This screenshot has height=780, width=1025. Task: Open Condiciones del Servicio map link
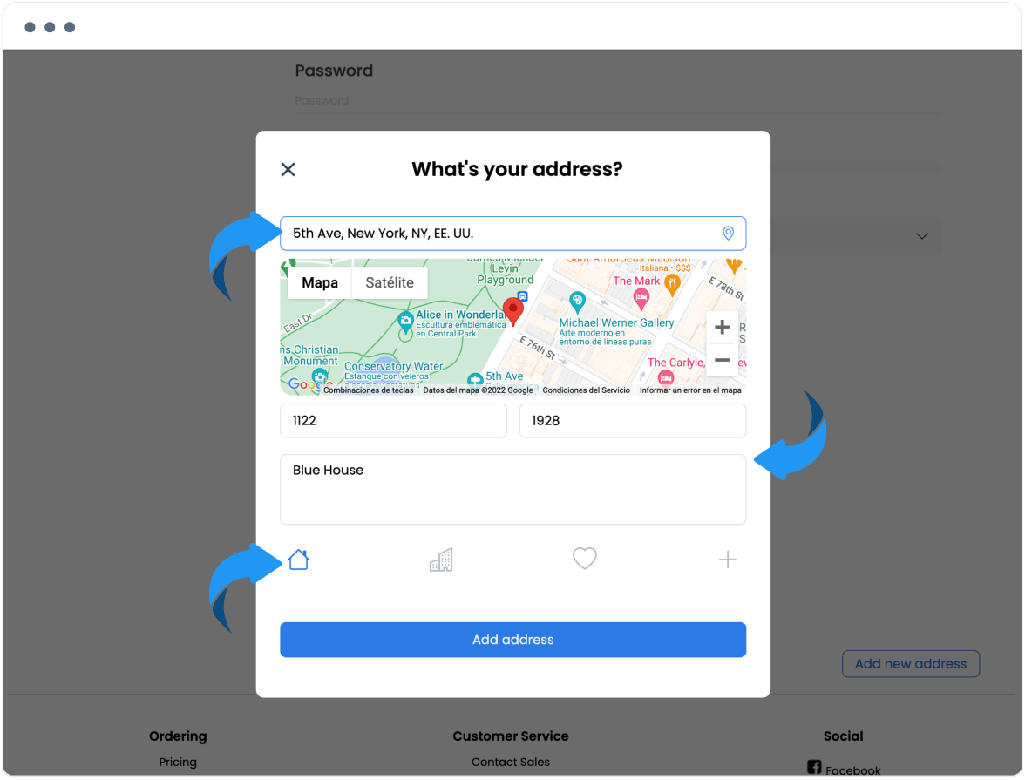(586, 390)
